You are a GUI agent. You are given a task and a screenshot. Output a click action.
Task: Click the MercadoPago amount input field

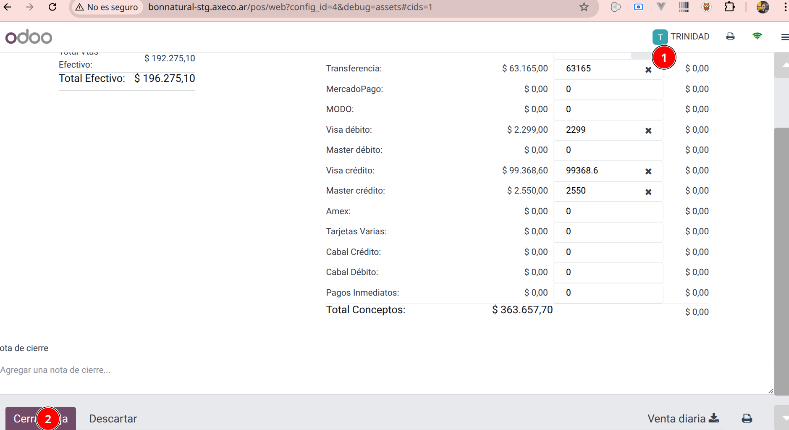607,89
